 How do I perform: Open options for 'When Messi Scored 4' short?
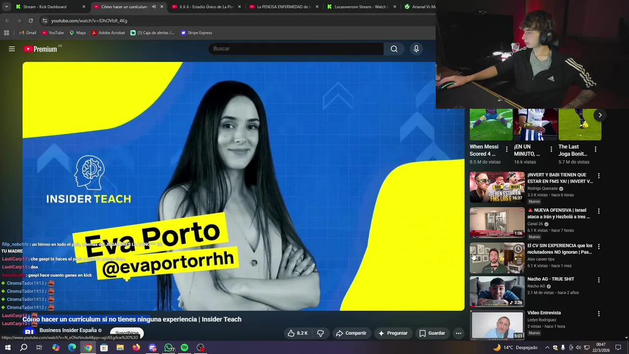tap(507, 149)
